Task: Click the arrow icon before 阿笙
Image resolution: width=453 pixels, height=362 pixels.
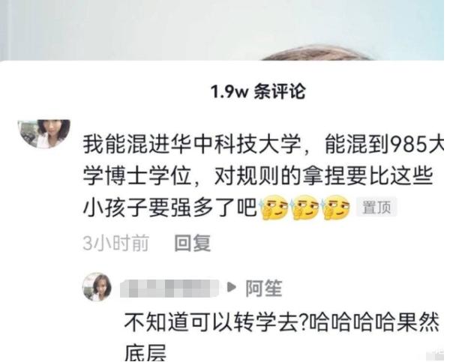Action: click(x=232, y=287)
